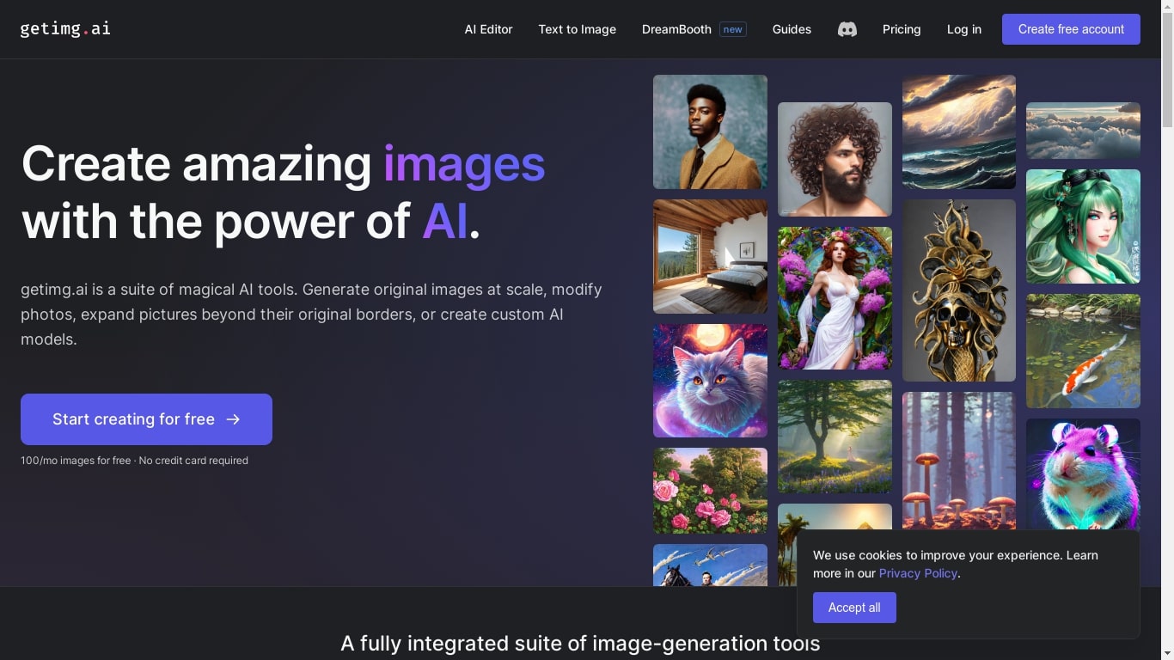Click the curly-haired man portrait thumbnail

point(834,159)
